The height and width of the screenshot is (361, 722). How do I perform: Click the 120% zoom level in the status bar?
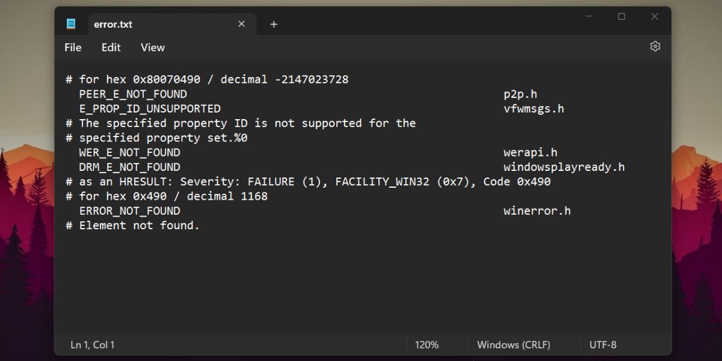[x=427, y=345]
